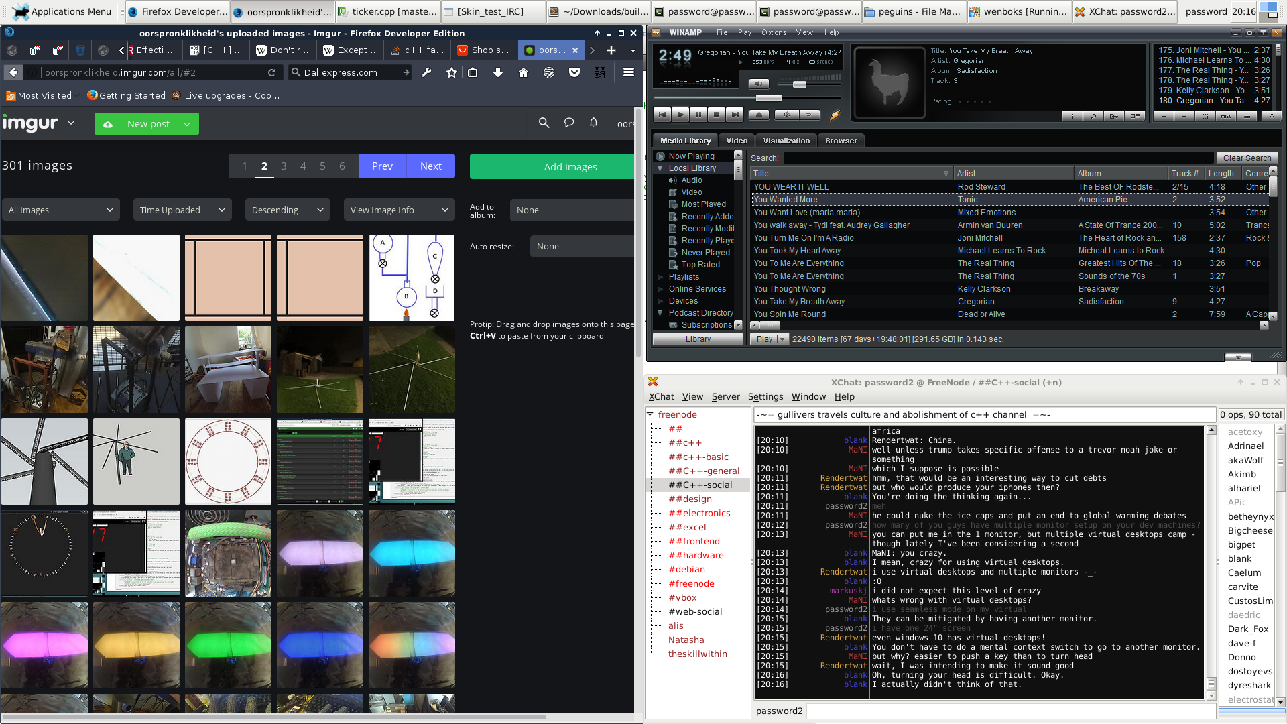
Task: Open the View Image Info dropdown
Action: [399, 210]
